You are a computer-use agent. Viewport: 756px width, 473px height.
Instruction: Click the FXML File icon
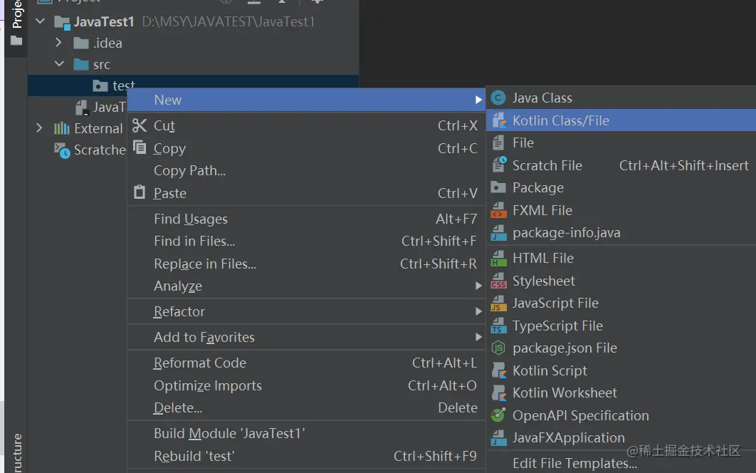pyautogui.click(x=498, y=210)
